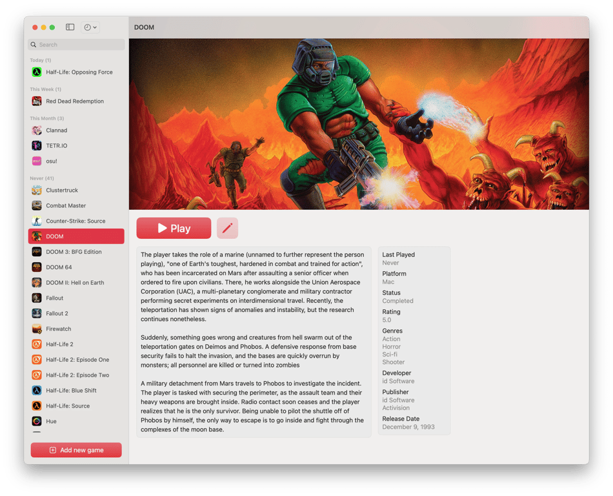This screenshot has height=496, width=613.
Task: Click the Add new game button
Action: coord(76,450)
